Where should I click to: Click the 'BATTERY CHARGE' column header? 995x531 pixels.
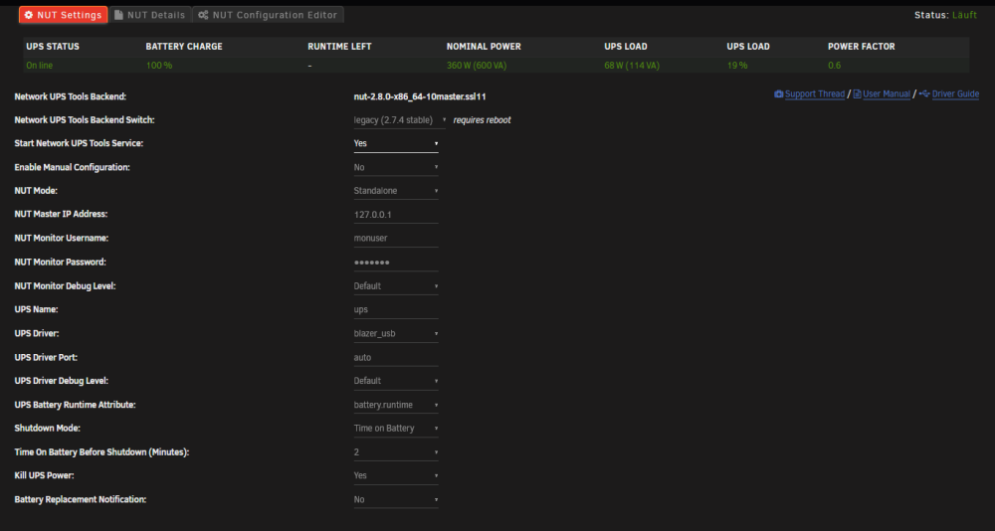(184, 47)
